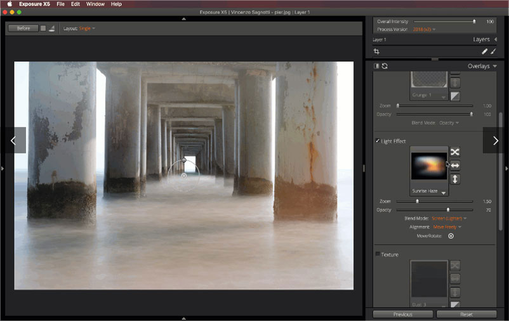Open the Grunge 1 preset dropdown
This screenshot has width=509, height=321.
(443, 97)
